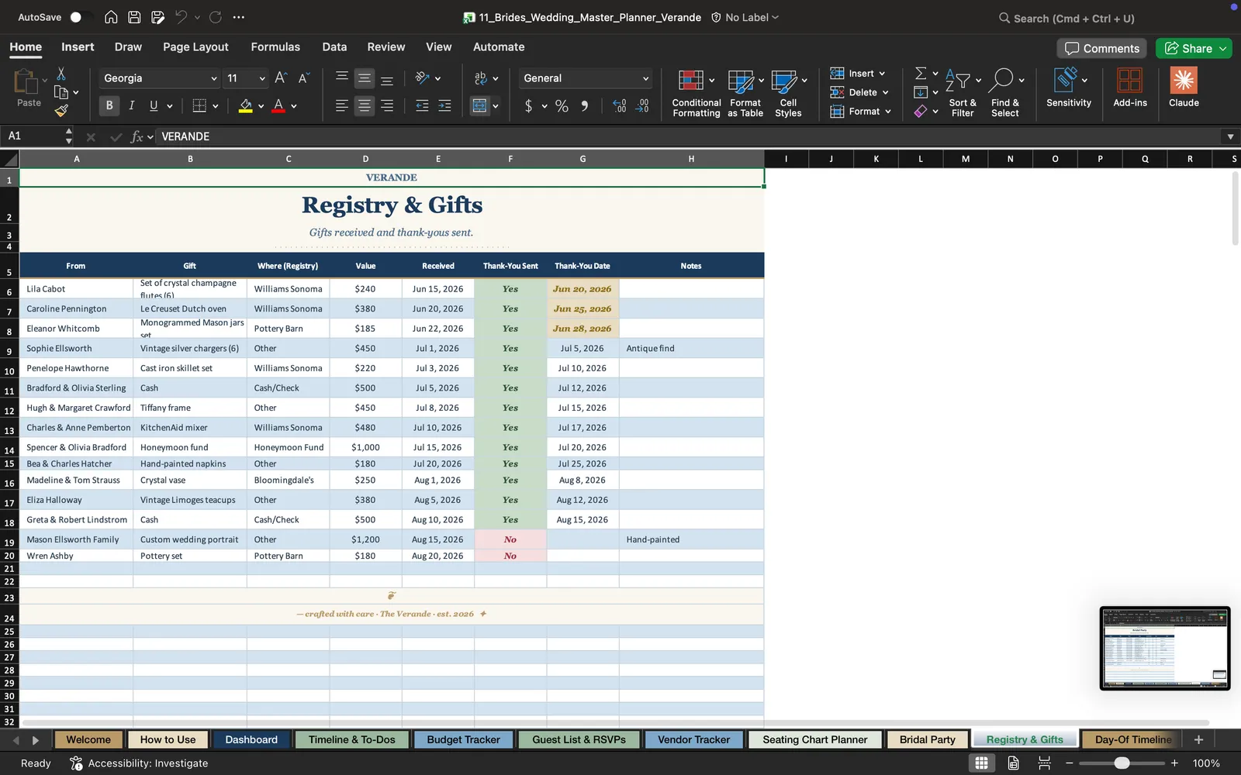This screenshot has height=775, width=1241.
Task: Click the Sort & Filter icon
Action: click(958, 80)
